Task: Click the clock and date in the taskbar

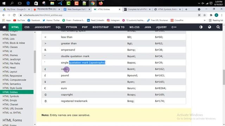Action: (219, 3)
